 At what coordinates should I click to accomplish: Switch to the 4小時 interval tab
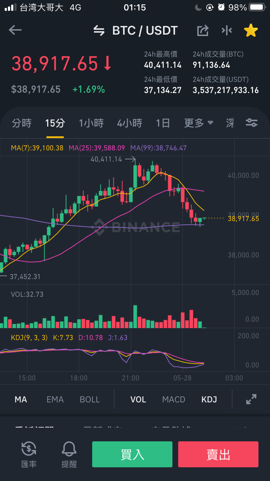pyautogui.click(x=130, y=123)
